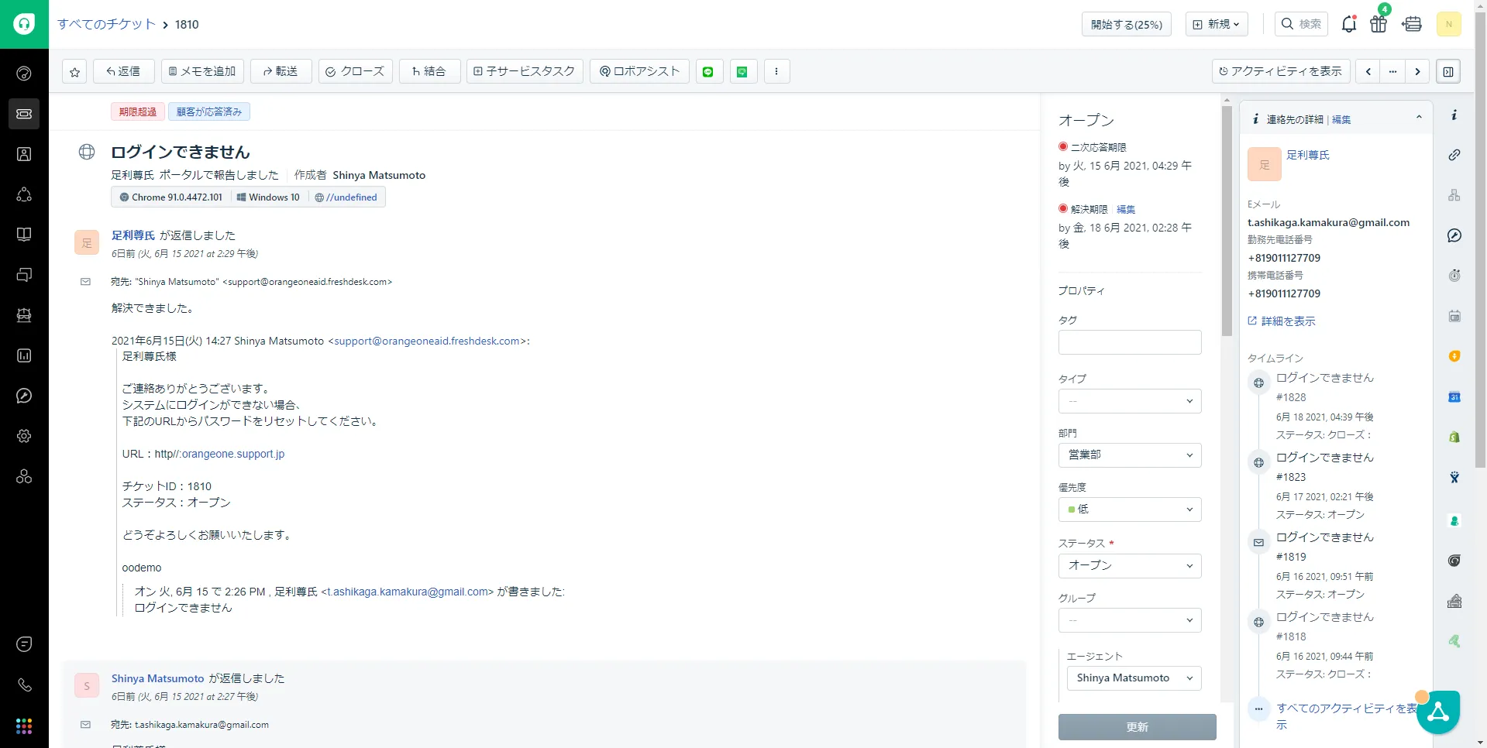Image resolution: width=1487 pixels, height=748 pixels.
Task: Click the 返信 reply button
Action: pyautogui.click(x=123, y=71)
